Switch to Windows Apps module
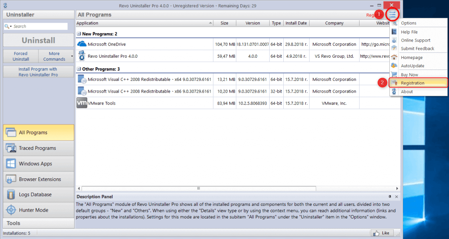The height and width of the screenshot is (239, 449). [x=39, y=164]
